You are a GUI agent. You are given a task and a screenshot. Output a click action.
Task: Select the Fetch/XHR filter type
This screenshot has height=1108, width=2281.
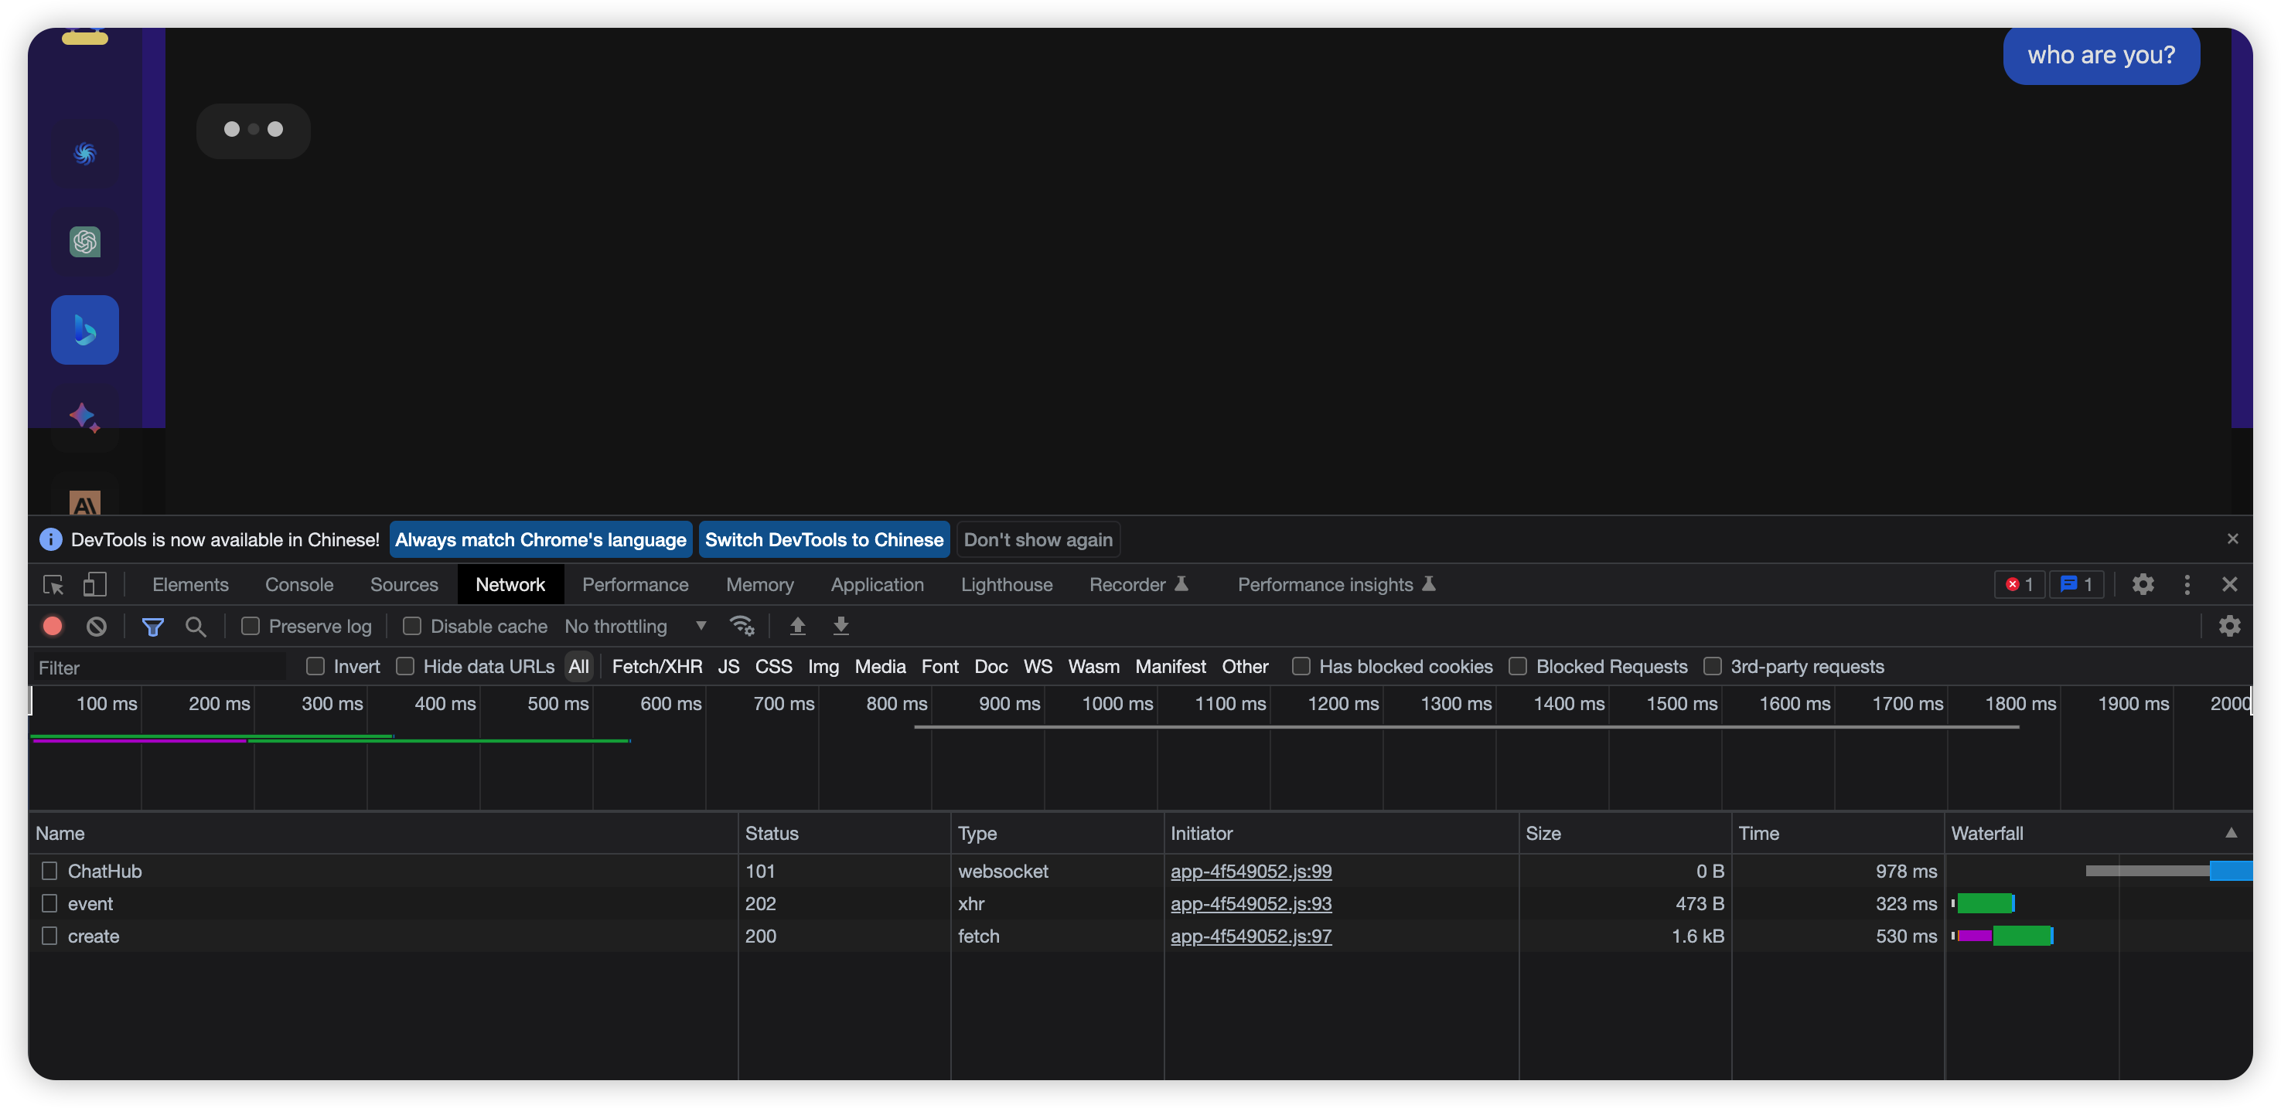(657, 666)
